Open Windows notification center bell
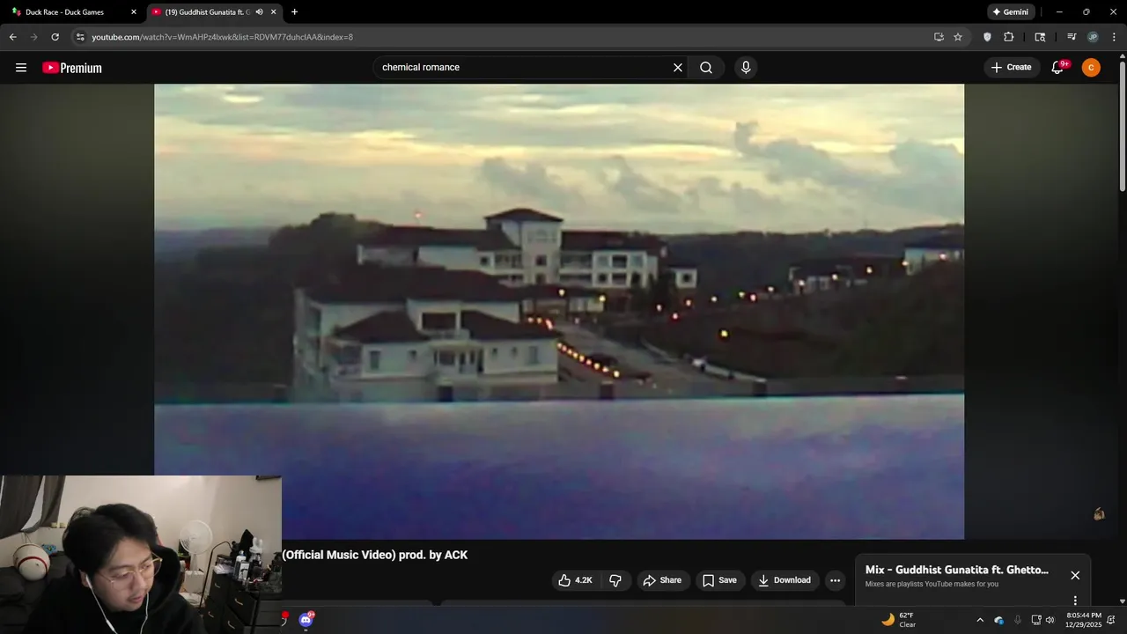This screenshot has width=1127, height=634. point(1111,620)
